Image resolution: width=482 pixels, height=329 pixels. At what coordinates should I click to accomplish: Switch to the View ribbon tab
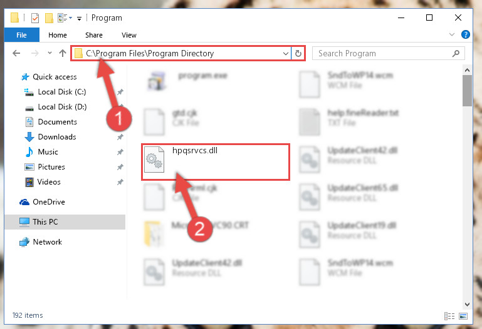tap(128, 35)
